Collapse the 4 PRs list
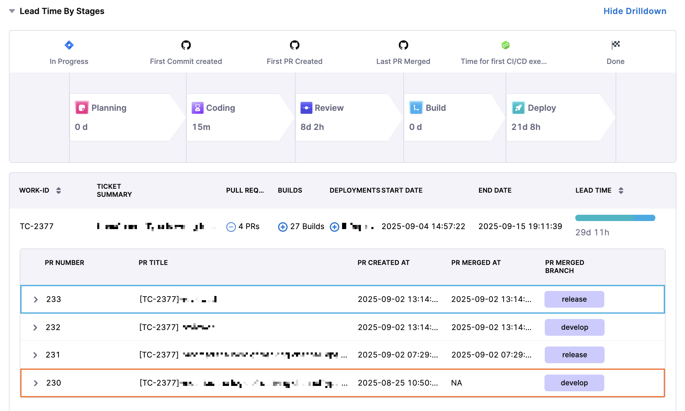Image resolution: width=685 pixels, height=411 pixels. click(231, 227)
